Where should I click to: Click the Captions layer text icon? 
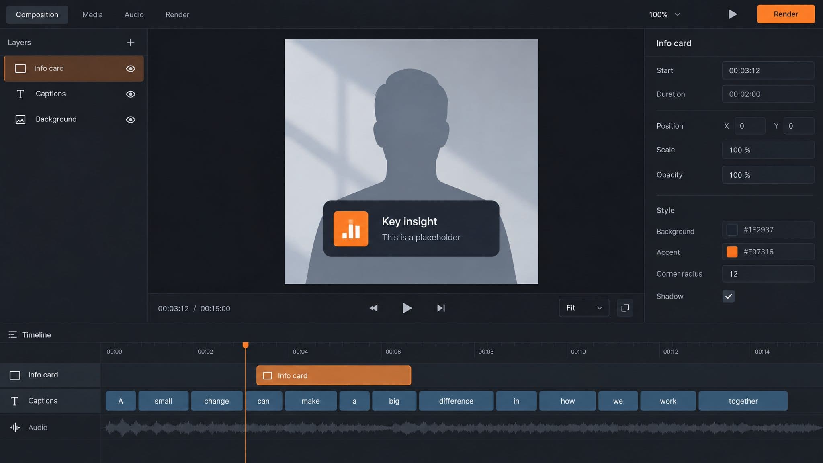point(20,94)
